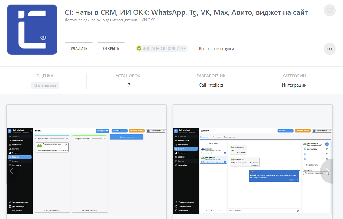
Task: Click the Встроенные покупки label
Action: pyautogui.click(x=216, y=49)
